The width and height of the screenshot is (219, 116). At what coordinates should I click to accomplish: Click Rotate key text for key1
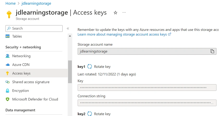[102, 67]
